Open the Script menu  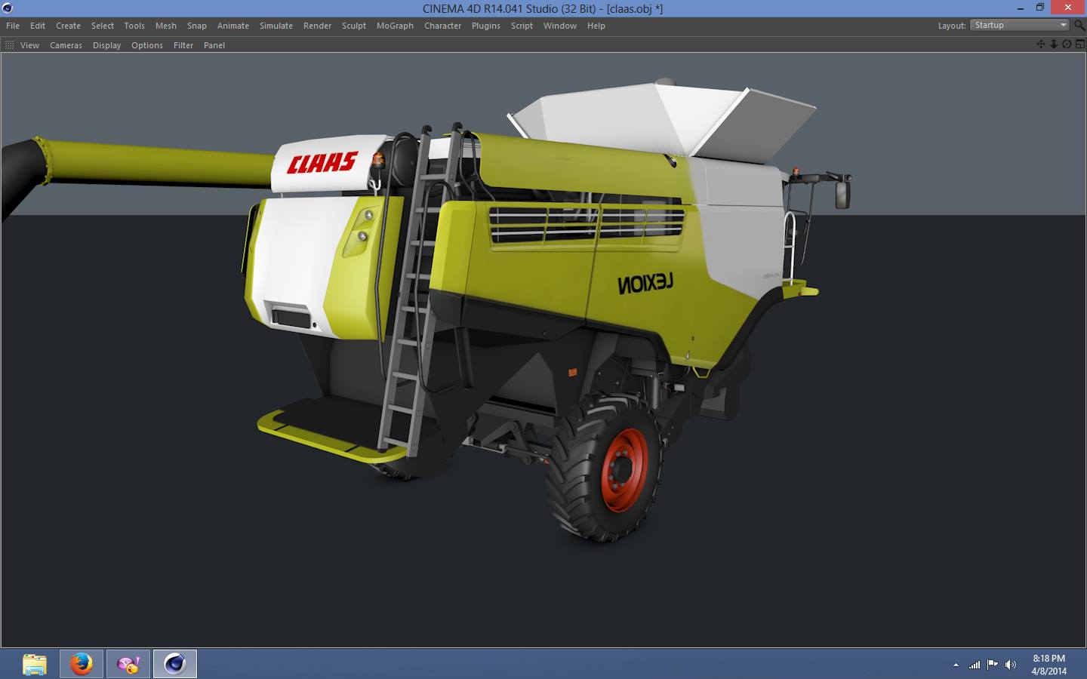(522, 26)
